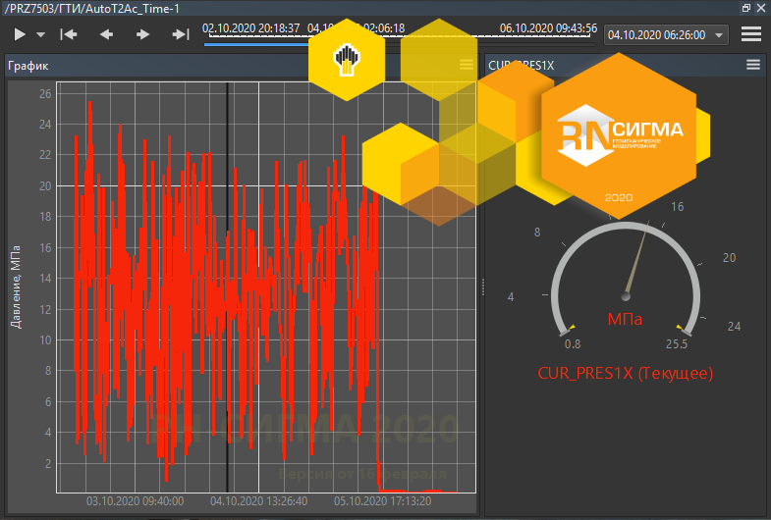Click the splitter handle between the panels

click(481, 286)
